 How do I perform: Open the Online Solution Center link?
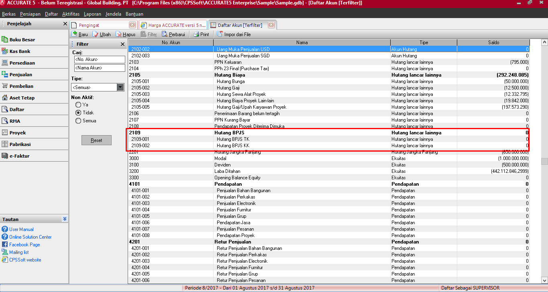pyautogui.click(x=31, y=237)
